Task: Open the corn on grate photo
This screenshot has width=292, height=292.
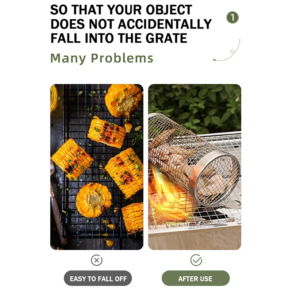Action: pyautogui.click(x=97, y=167)
